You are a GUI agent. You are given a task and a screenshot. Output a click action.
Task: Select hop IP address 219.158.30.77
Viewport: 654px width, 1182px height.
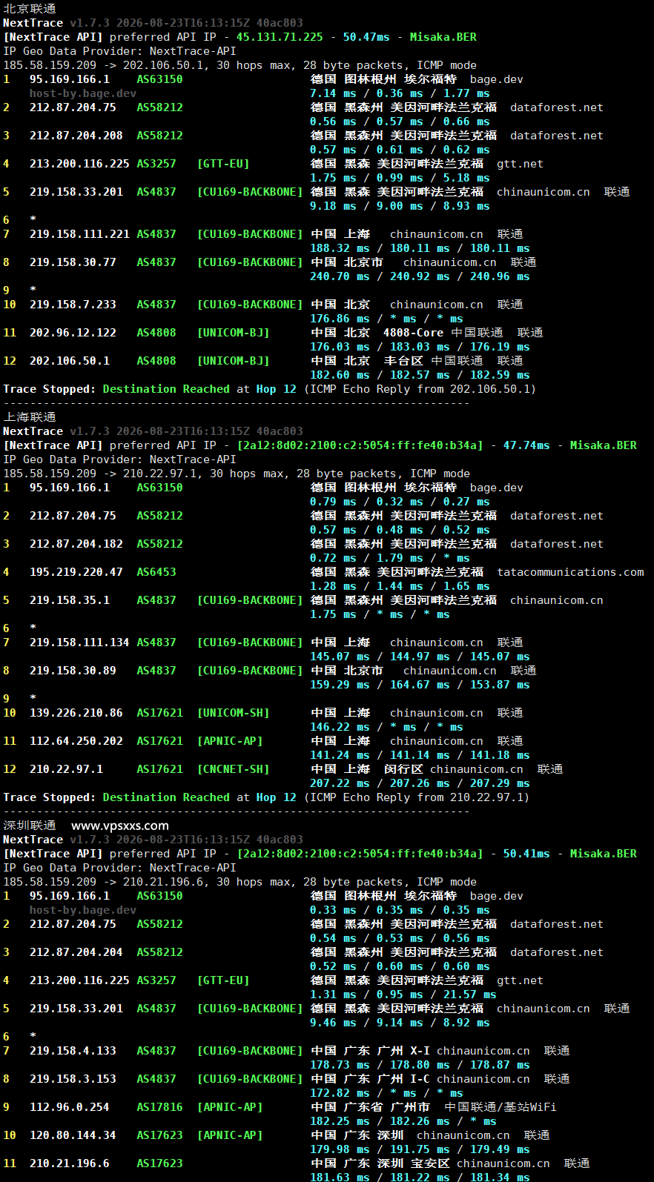73,262
